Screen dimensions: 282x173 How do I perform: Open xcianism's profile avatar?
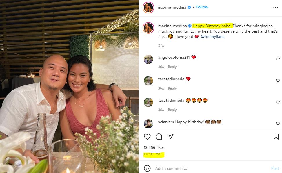(x=148, y=123)
